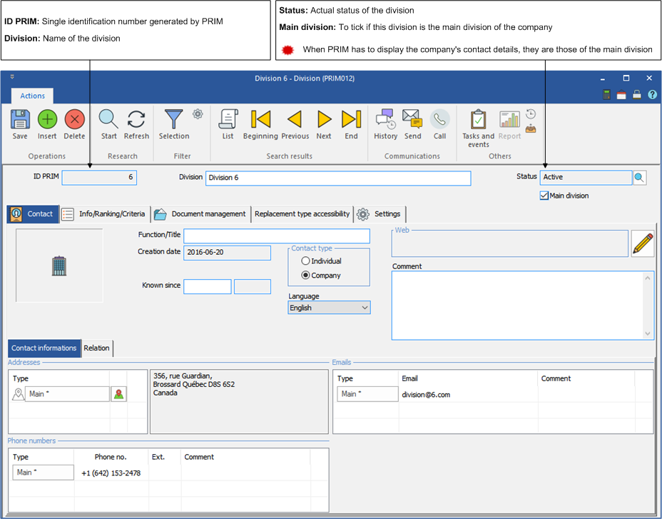This screenshot has width=662, height=519.
Task: Click the Comment scrollbar down arrow
Action: [x=648, y=334]
